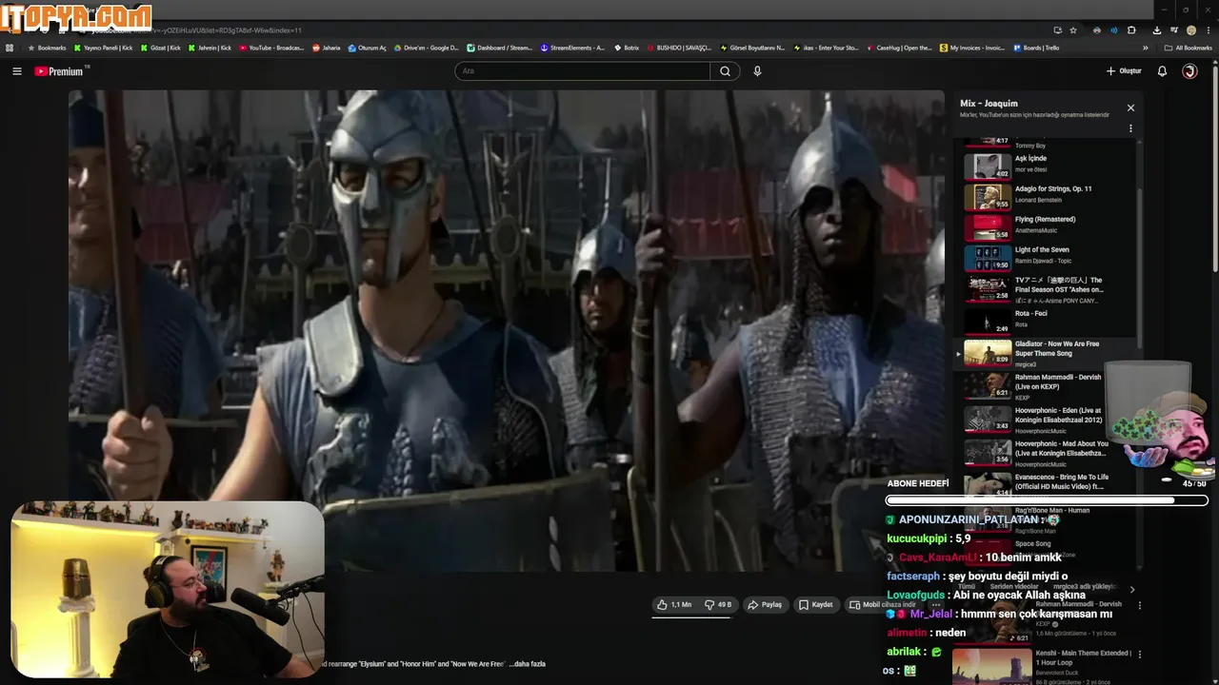
Task: Open BUSHIDO | SAVAŞÇI bookmark
Action: coord(678,48)
